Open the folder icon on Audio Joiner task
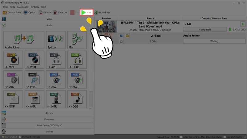 pyautogui.click(x=127, y=36)
